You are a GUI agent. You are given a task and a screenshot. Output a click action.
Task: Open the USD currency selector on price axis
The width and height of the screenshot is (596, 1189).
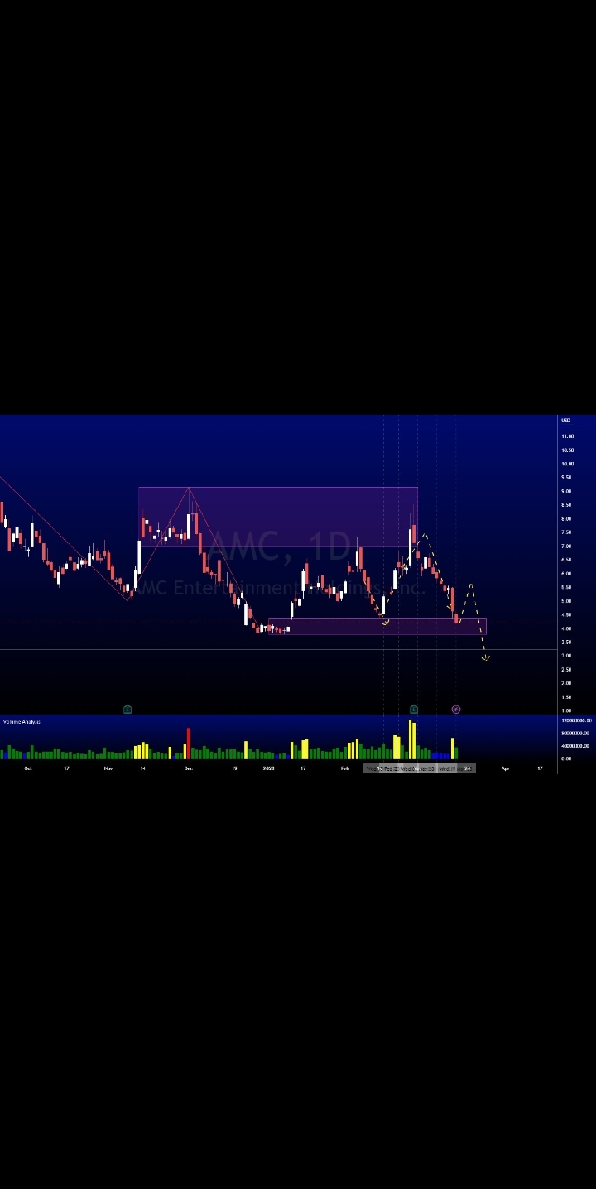point(566,421)
